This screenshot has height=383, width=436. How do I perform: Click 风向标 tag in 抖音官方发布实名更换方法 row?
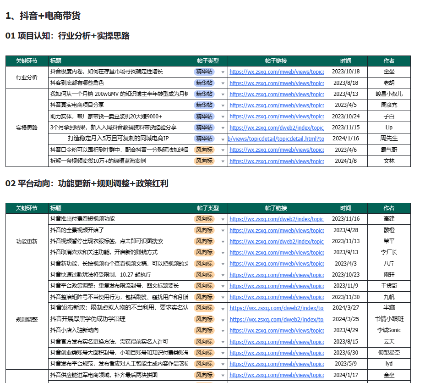pyautogui.click(x=204, y=342)
